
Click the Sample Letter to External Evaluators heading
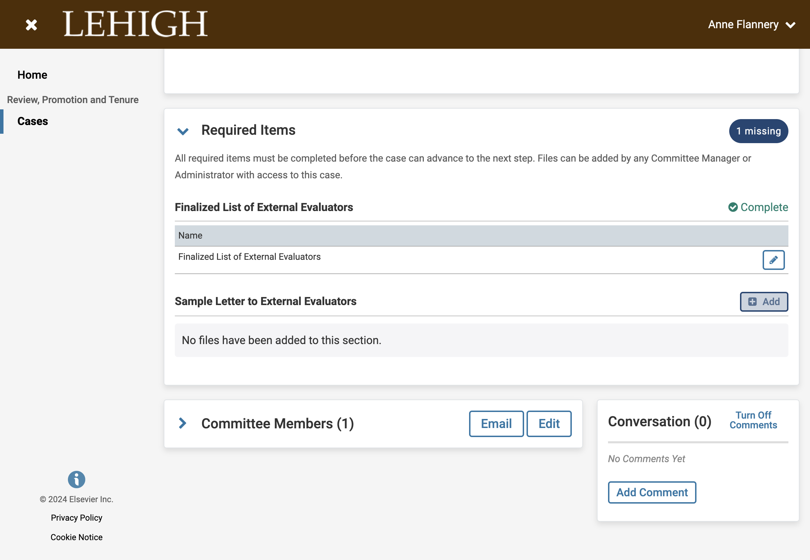266,301
